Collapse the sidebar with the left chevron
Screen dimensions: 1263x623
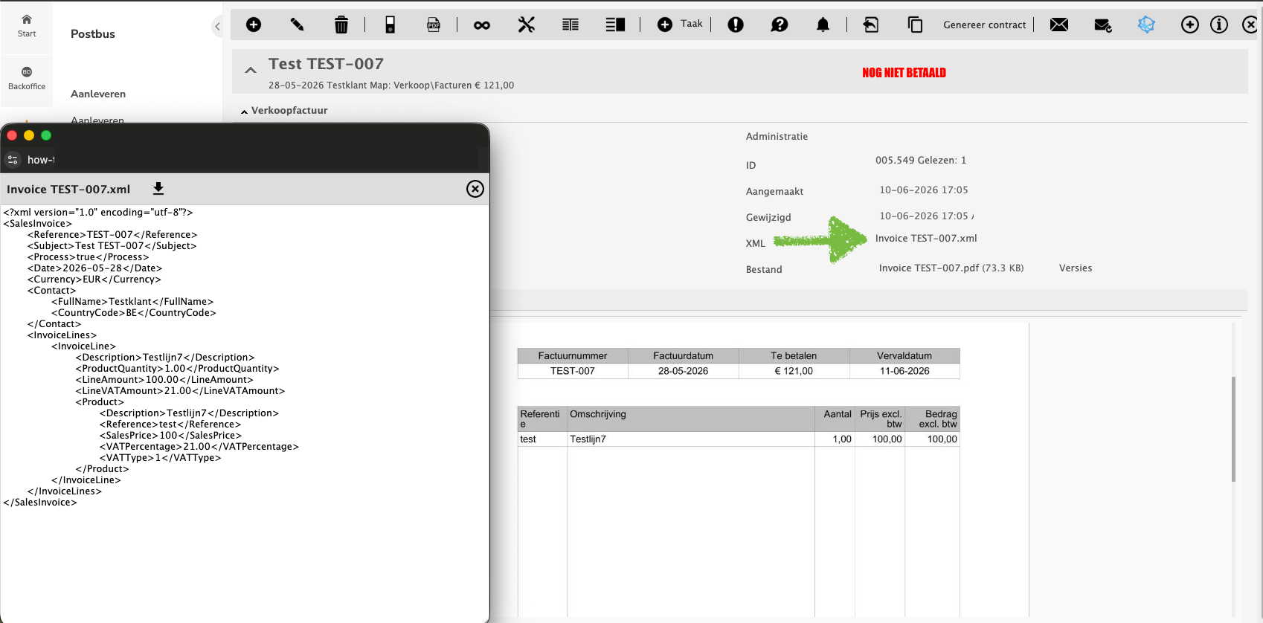(x=217, y=27)
